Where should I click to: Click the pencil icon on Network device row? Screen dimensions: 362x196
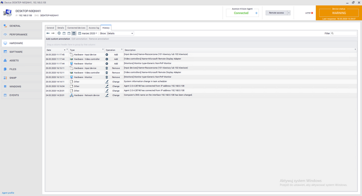click(x=107, y=95)
